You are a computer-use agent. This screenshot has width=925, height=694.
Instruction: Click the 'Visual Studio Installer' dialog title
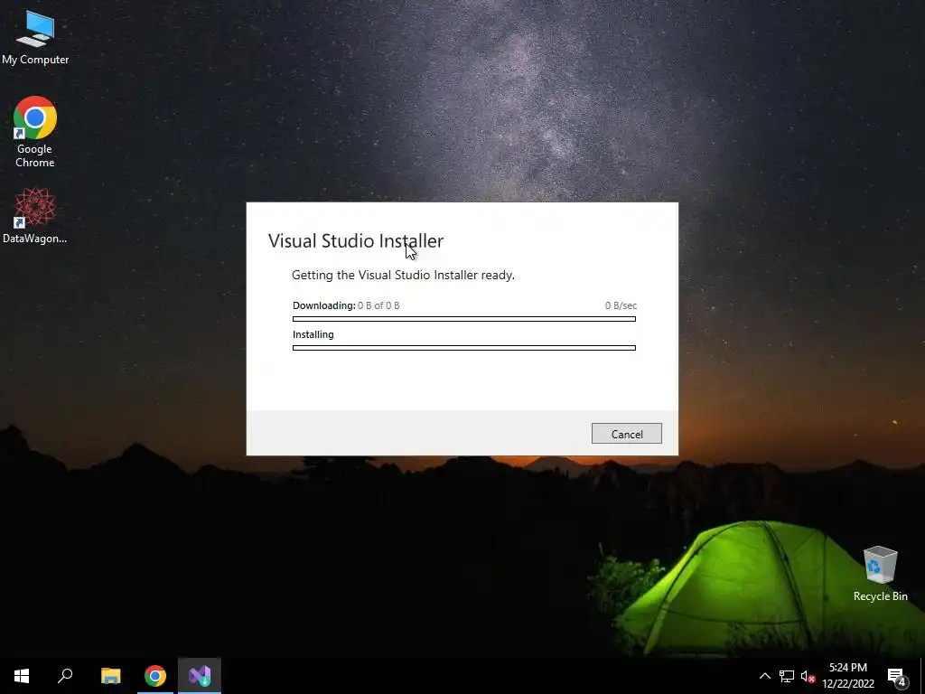[356, 240]
